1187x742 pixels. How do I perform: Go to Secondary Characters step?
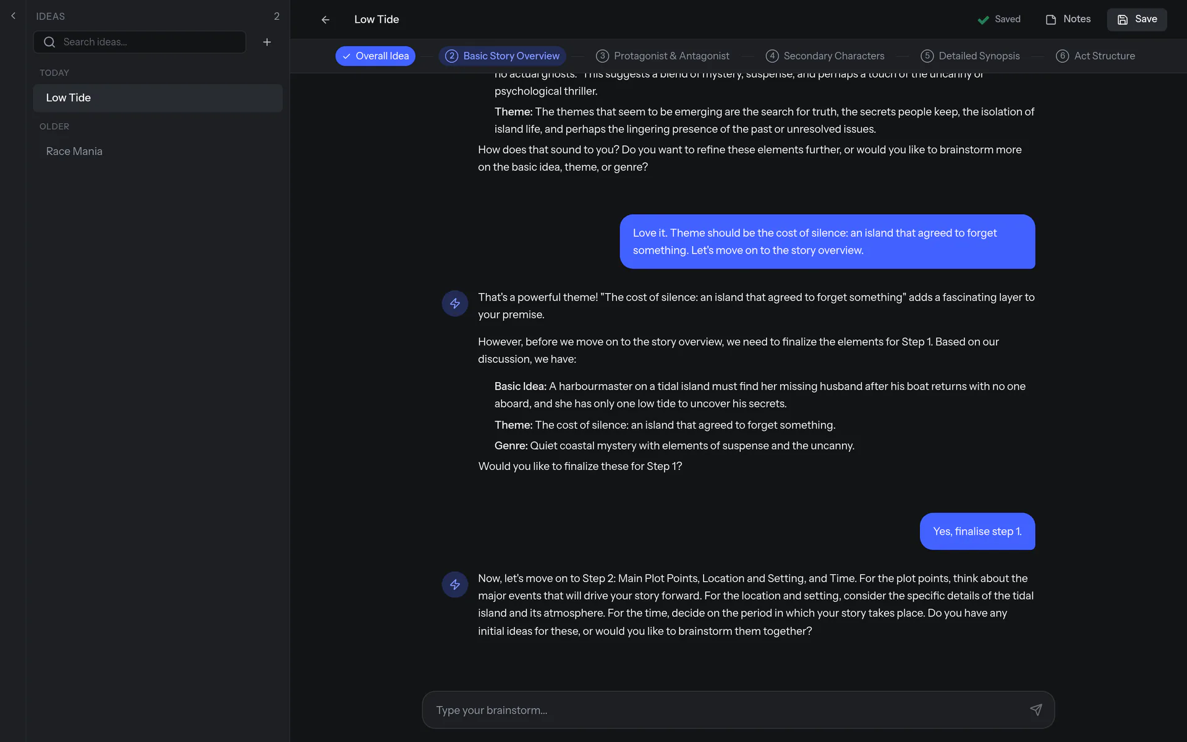tap(825, 56)
